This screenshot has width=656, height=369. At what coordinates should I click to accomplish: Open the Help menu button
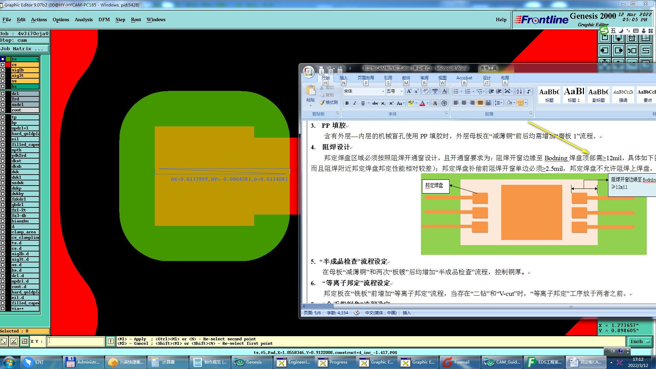(501, 19)
